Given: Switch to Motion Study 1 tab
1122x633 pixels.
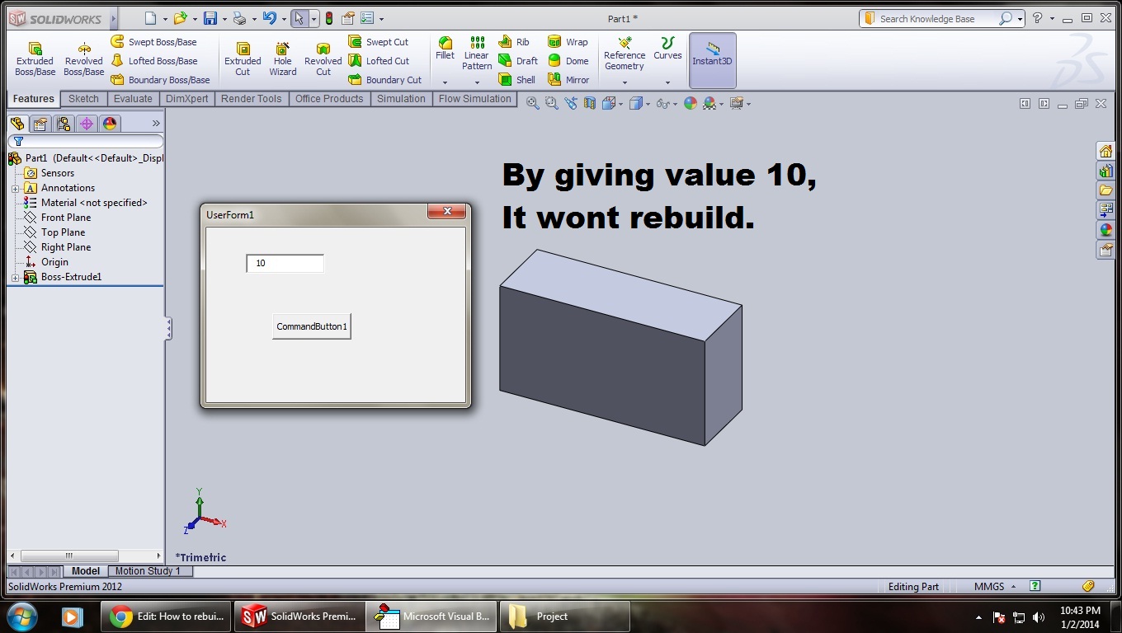Looking at the screenshot, I should click(149, 570).
